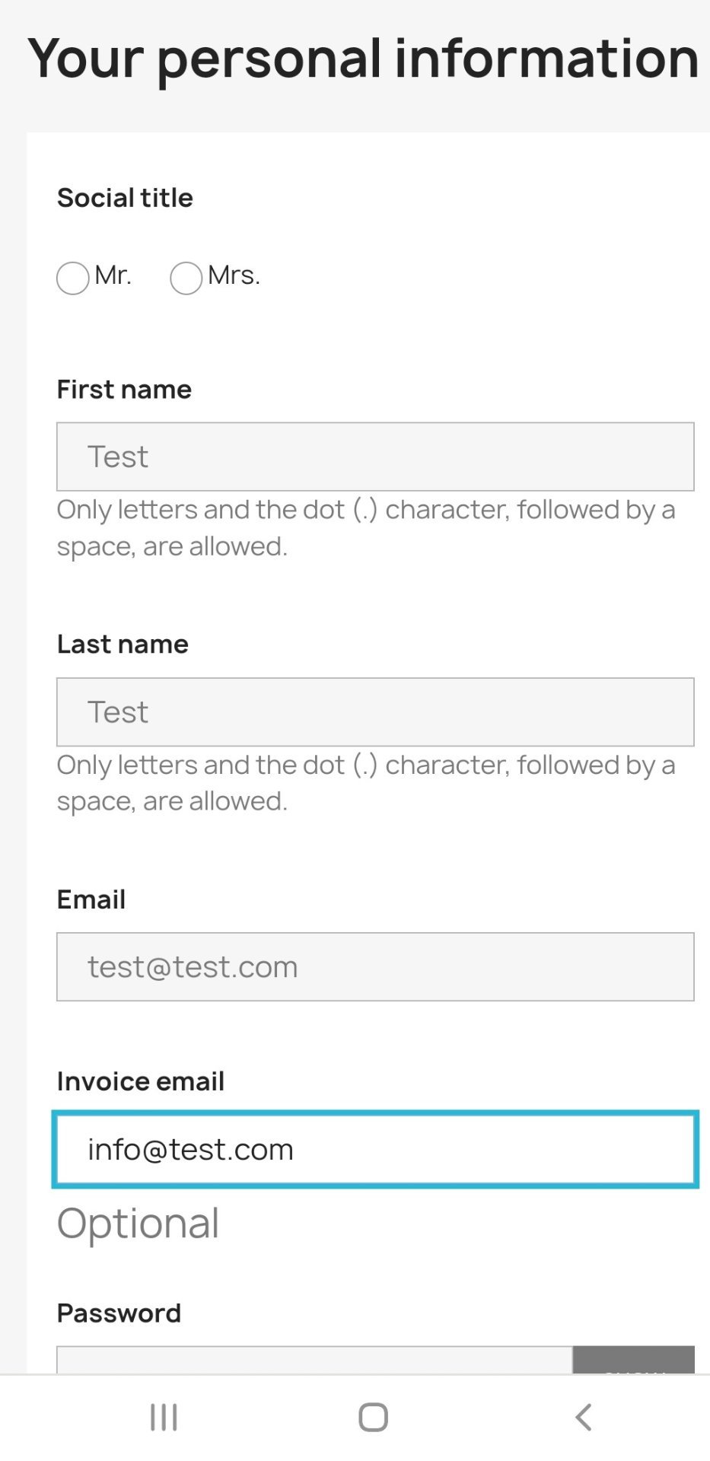This screenshot has width=710, height=1461.
Task: Open Android recent apps from navigation bar
Action: pos(164,1417)
